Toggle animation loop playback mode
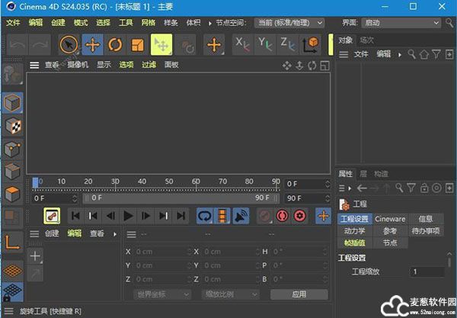This screenshot has width=457, height=318. (205, 216)
